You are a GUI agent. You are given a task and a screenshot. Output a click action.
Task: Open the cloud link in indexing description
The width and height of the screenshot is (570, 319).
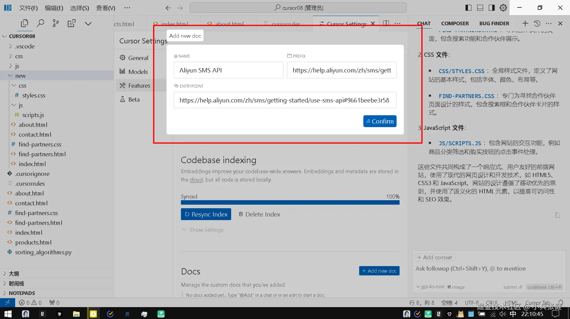[196, 180]
